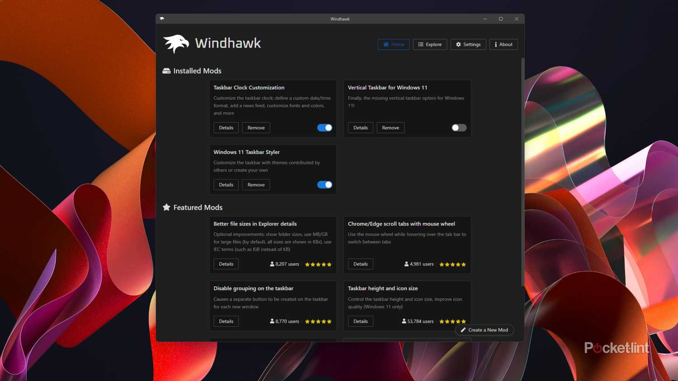Click the Pocket-lint logo

pyautogui.click(x=617, y=348)
